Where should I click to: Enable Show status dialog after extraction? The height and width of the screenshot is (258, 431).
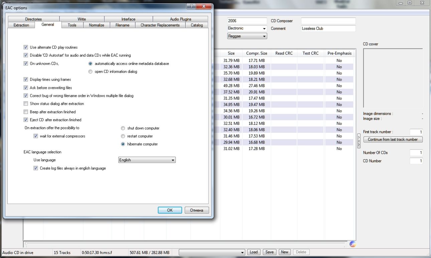point(26,104)
